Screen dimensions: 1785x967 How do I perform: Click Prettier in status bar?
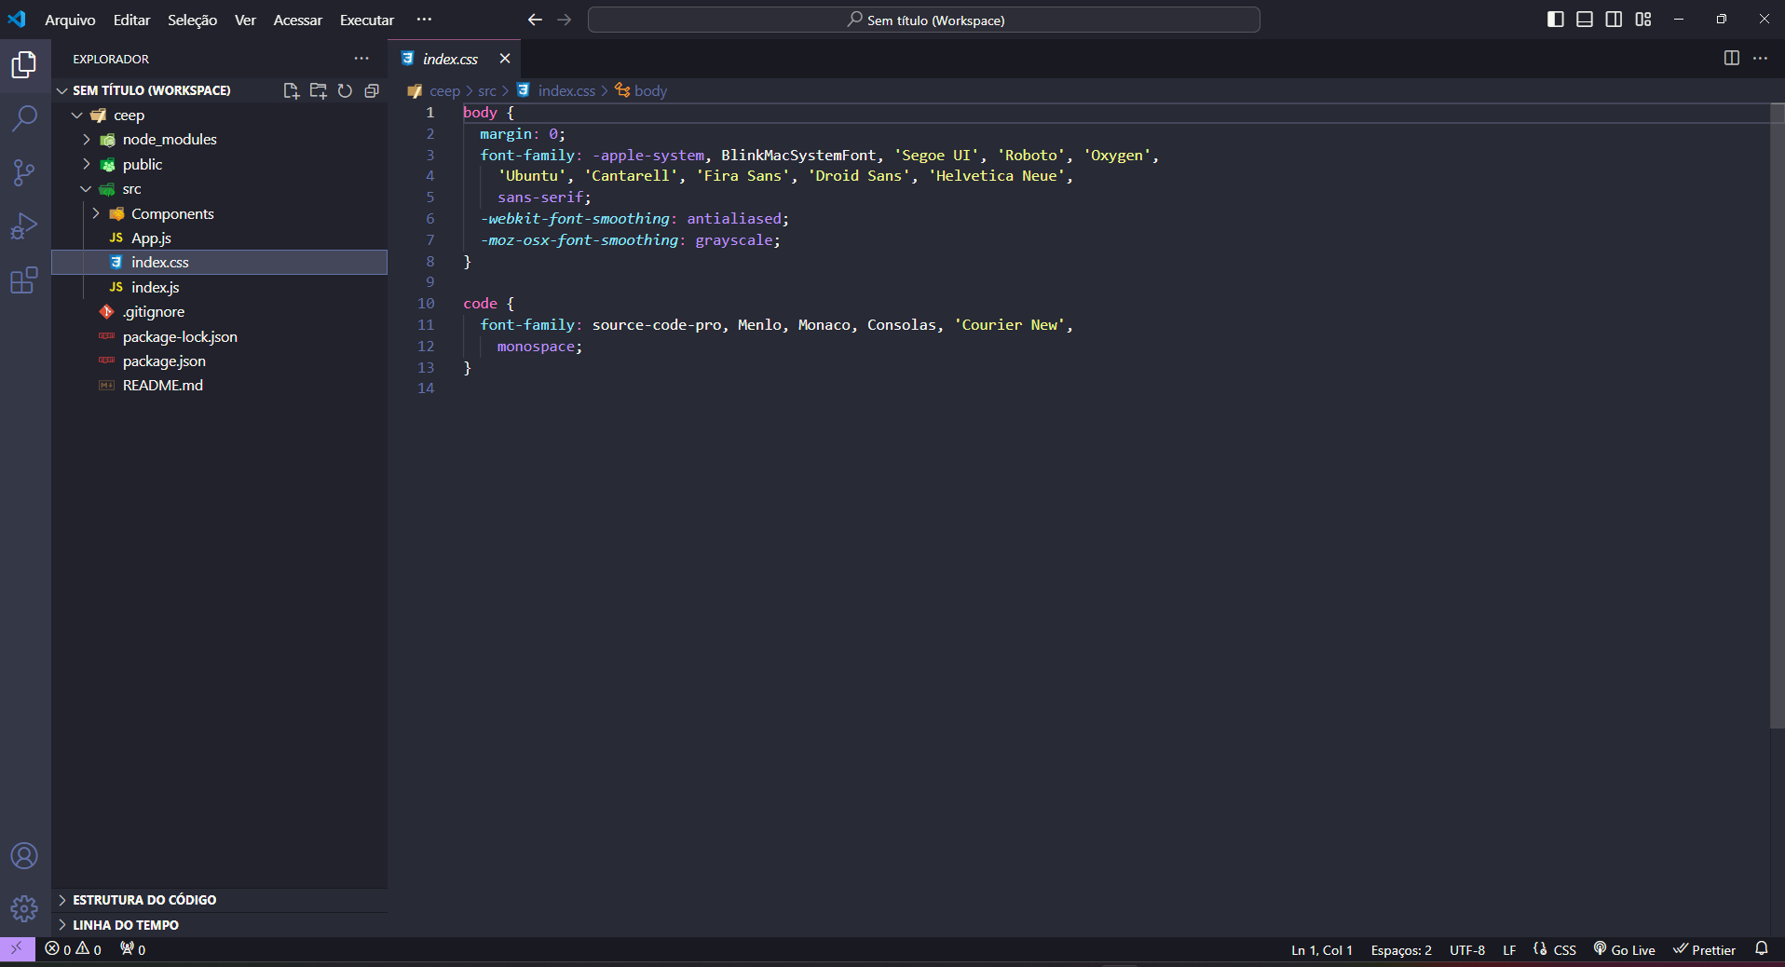pos(1705,949)
